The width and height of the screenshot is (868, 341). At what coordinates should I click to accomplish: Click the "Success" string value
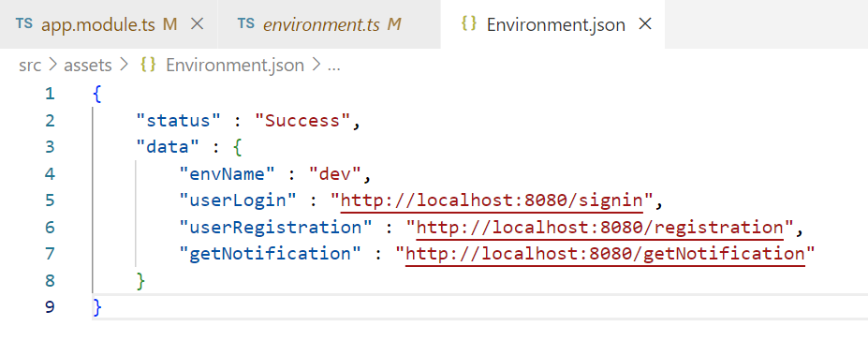click(x=303, y=121)
